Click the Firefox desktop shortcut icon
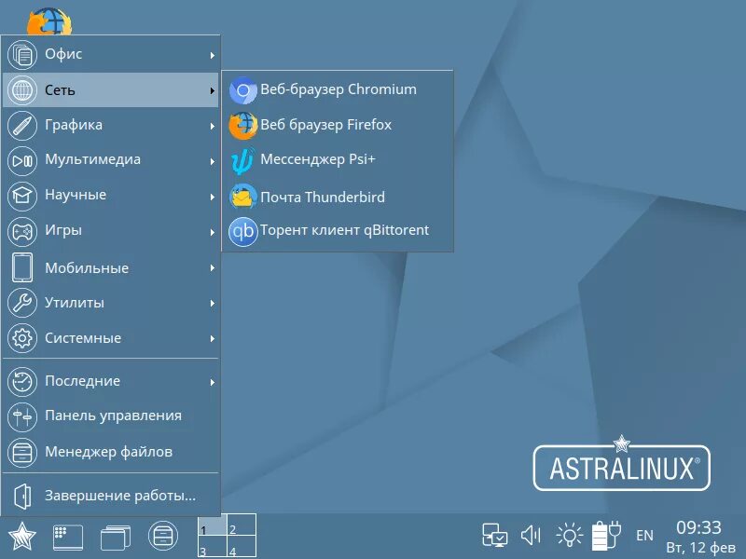The height and width of the screenshot is (559, 746). [49, 21]
